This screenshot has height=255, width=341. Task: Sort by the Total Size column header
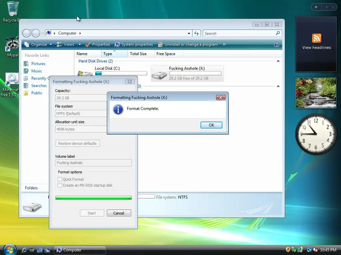141,54
